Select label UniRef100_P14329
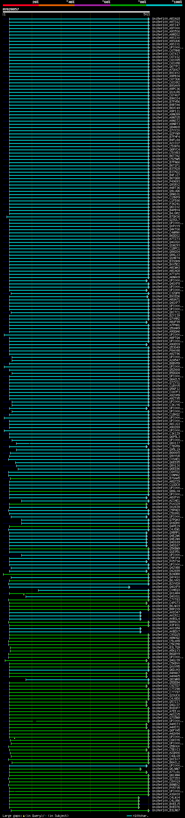185x818 pixels. 166,504
